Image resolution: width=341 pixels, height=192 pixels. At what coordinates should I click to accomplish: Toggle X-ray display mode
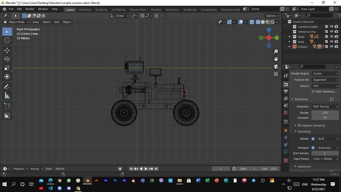pyautogui.click(x=252, y=22)
